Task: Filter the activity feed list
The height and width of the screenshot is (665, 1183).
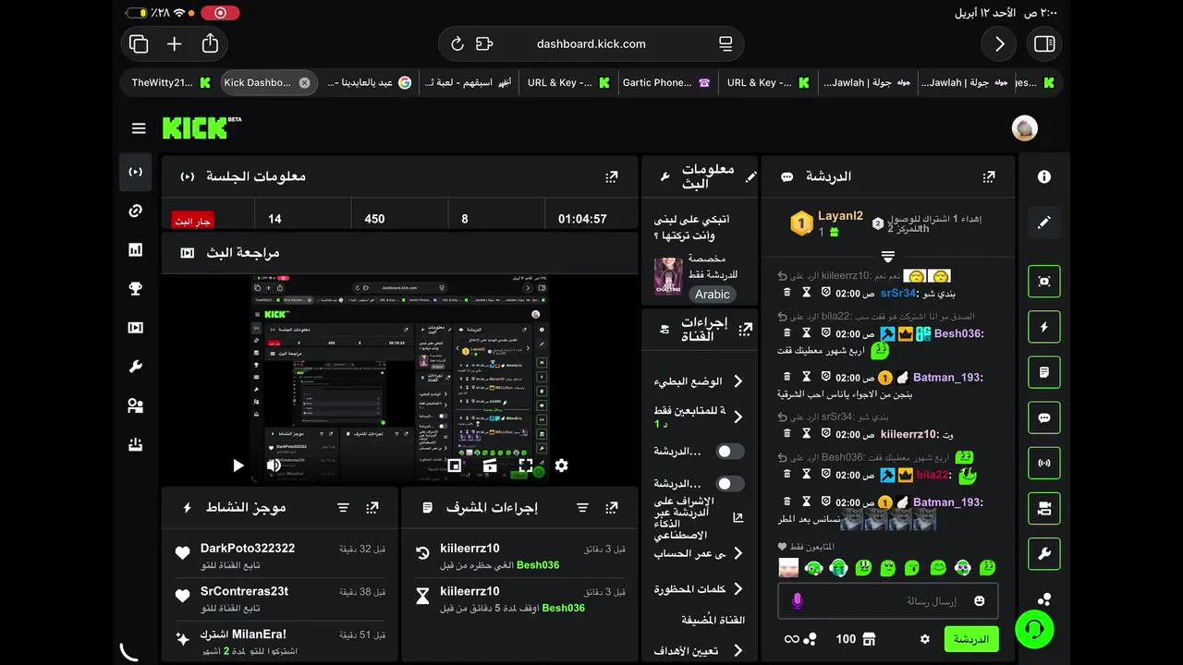Action: click(x=343, y=507)
